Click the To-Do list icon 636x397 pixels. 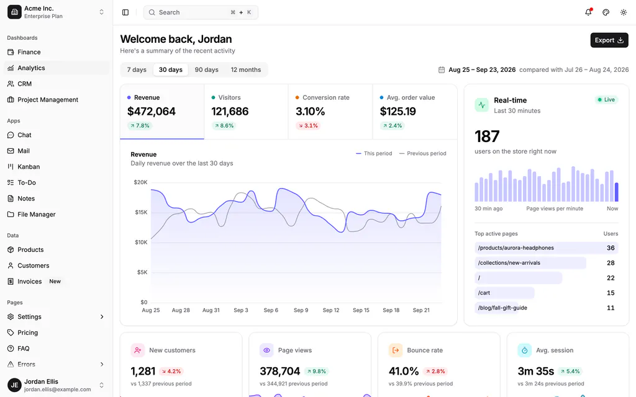(x=11, y=182)
